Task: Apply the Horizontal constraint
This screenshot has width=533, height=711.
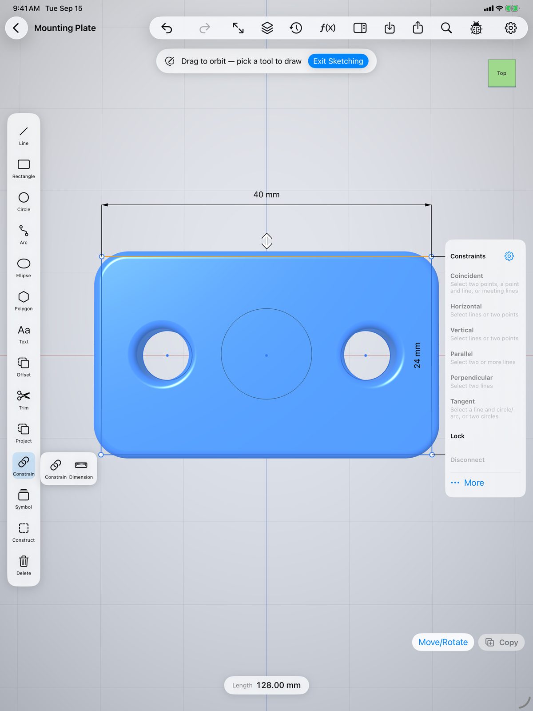Action: click(485, 310)
